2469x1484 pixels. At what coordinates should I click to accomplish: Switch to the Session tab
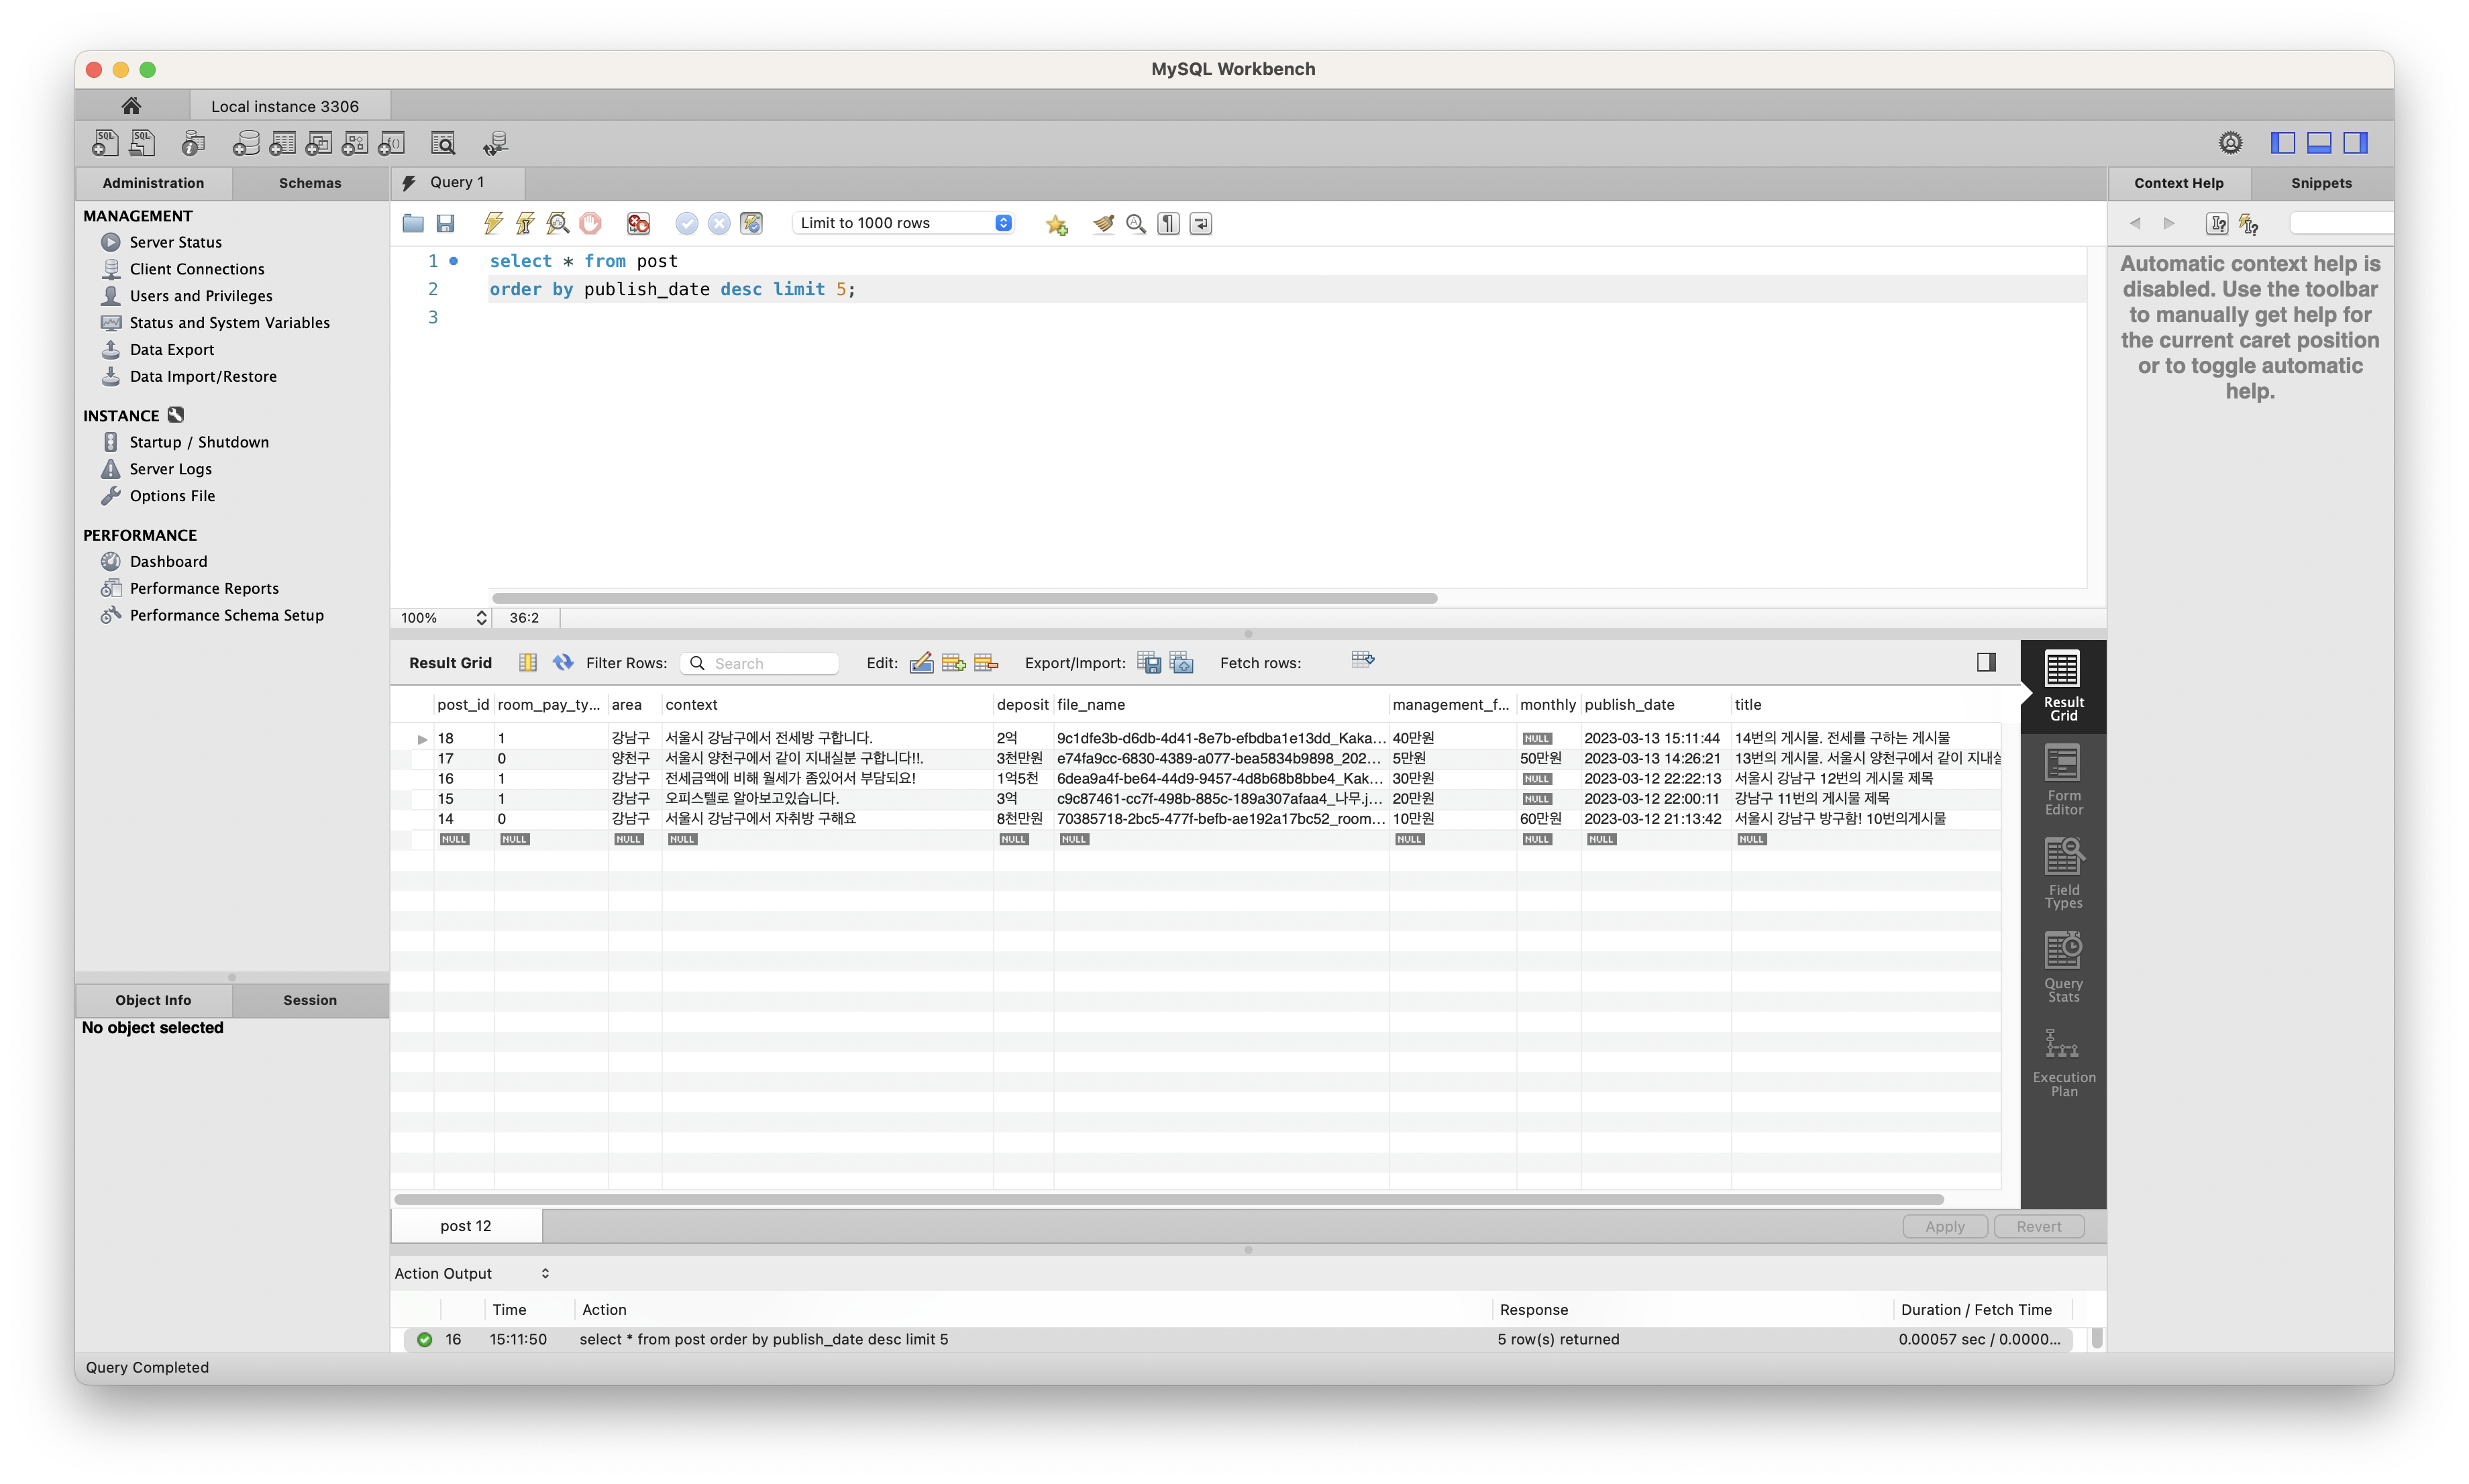310,1000
